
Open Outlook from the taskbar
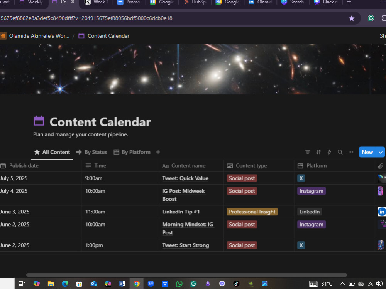click(93, 284)
